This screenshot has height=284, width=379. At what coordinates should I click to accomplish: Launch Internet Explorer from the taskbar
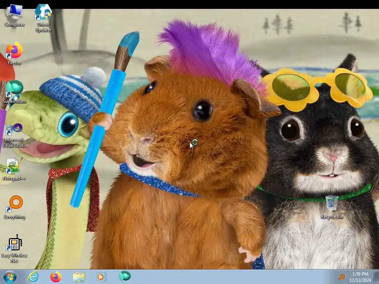point(33,277)
